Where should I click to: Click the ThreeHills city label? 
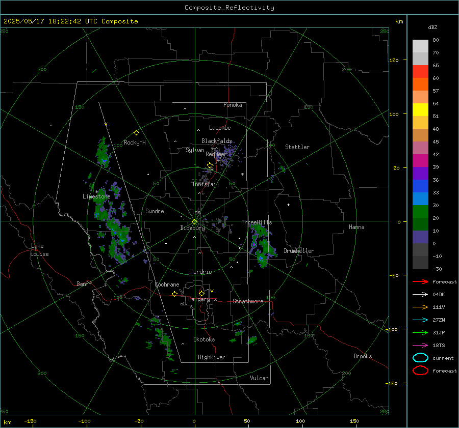pos(257,222)
